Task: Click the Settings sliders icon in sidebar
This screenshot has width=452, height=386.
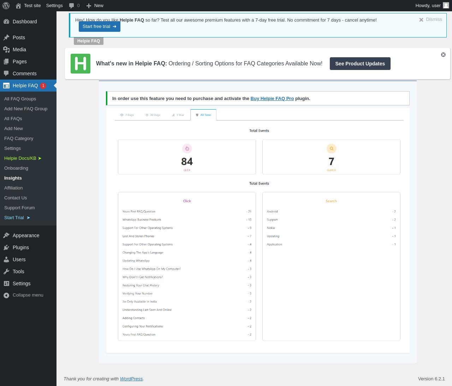Action: coord(6,283)
